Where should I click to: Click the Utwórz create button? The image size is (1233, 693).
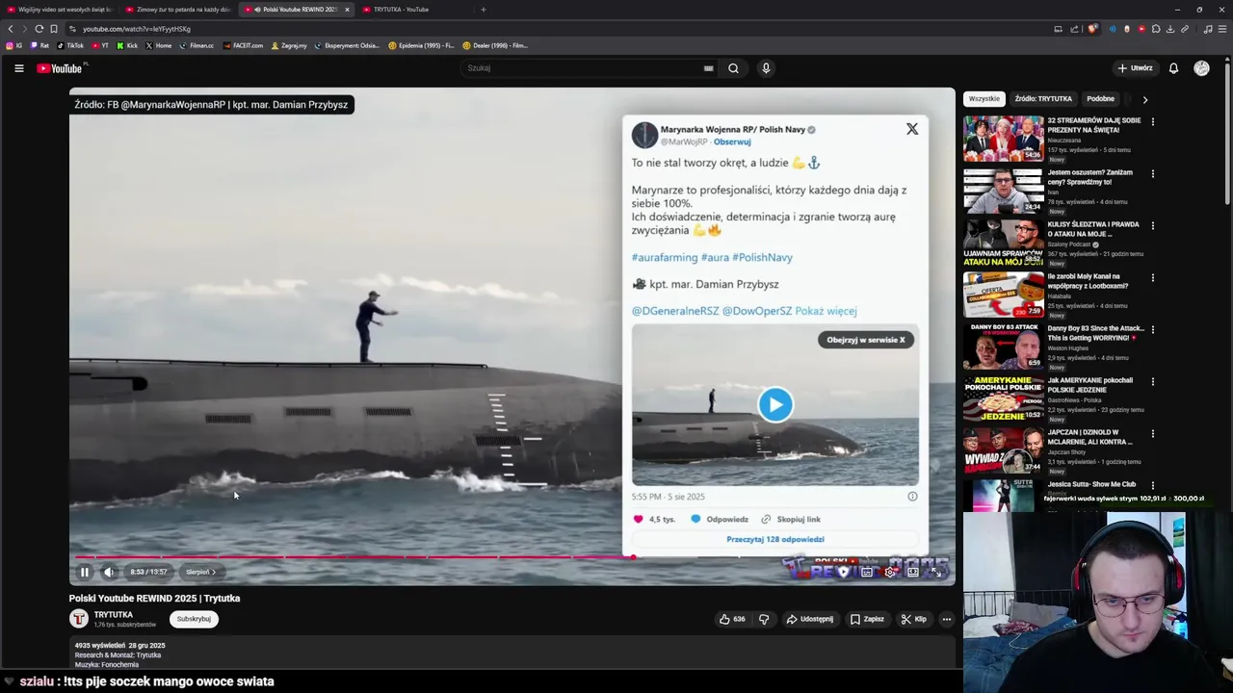point(1135,68)
